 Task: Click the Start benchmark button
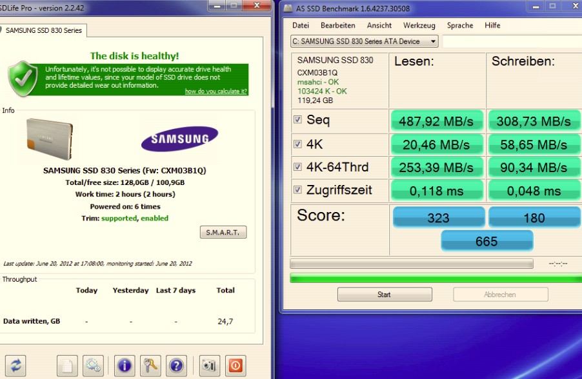pyautogui.click(x=385, y=295)
